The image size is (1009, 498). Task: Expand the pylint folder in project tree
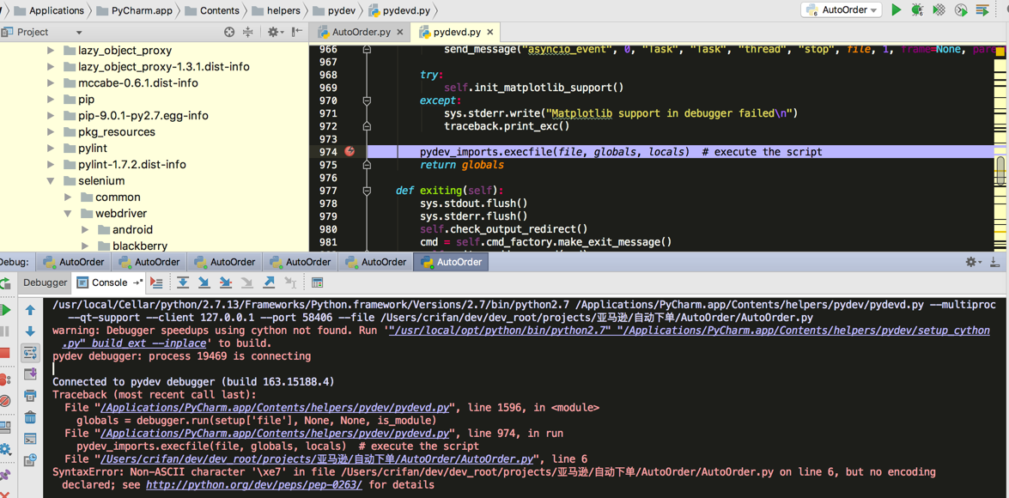tap(51, 149)
